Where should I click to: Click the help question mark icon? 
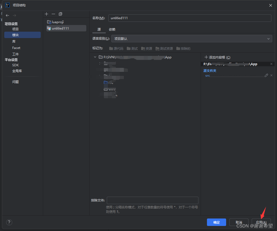(x=9, y=222)
